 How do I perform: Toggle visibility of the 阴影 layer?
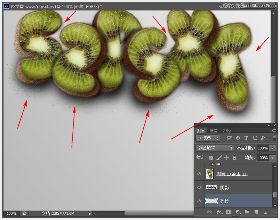click(199, 187)
